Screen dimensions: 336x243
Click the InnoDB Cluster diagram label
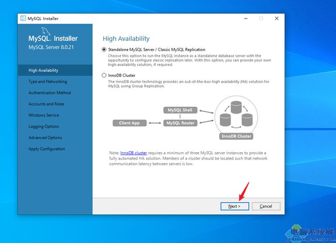[236, 136]
